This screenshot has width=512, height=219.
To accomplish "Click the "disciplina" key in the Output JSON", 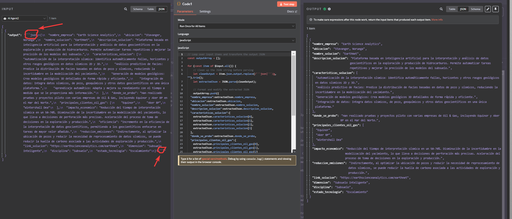I will [x=322, y=187].
